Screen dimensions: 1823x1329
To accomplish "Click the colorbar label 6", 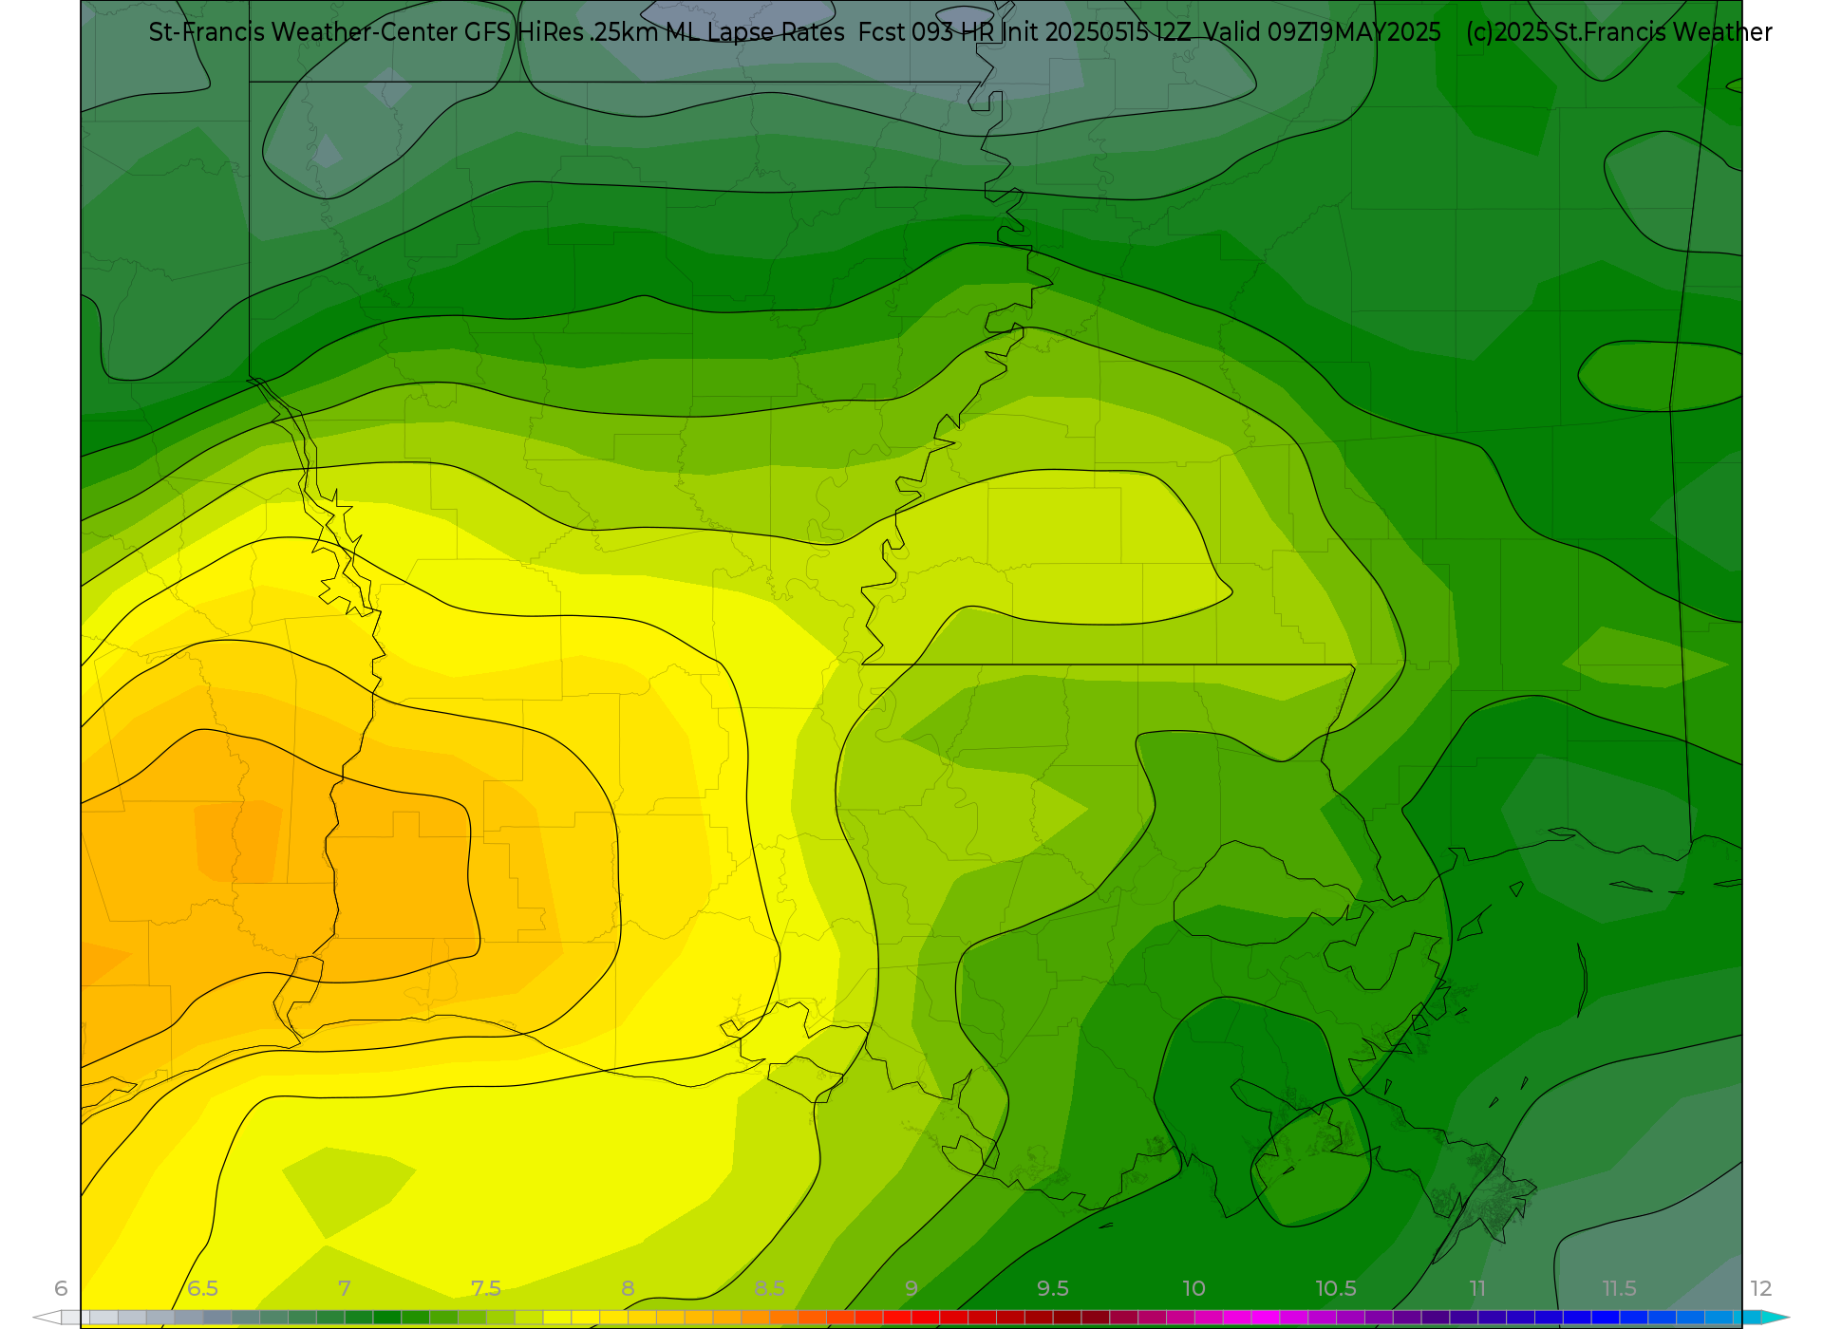I will coord(61,1288).
